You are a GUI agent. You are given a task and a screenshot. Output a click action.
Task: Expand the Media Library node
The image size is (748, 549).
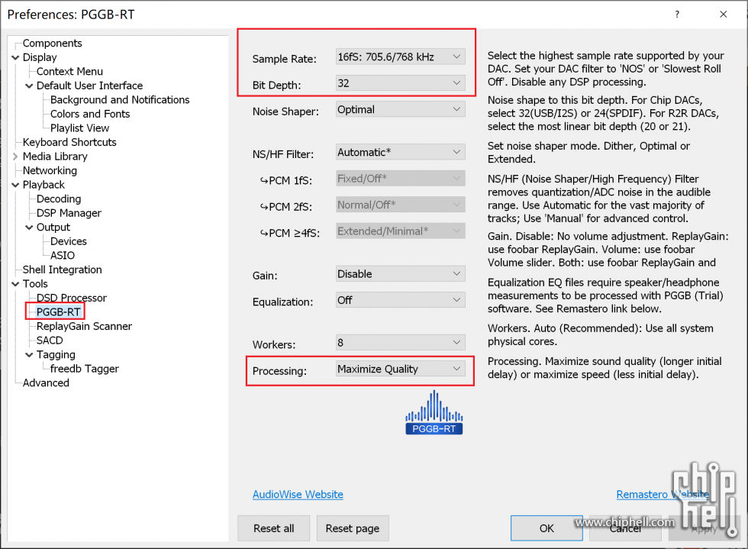point(15,157)
